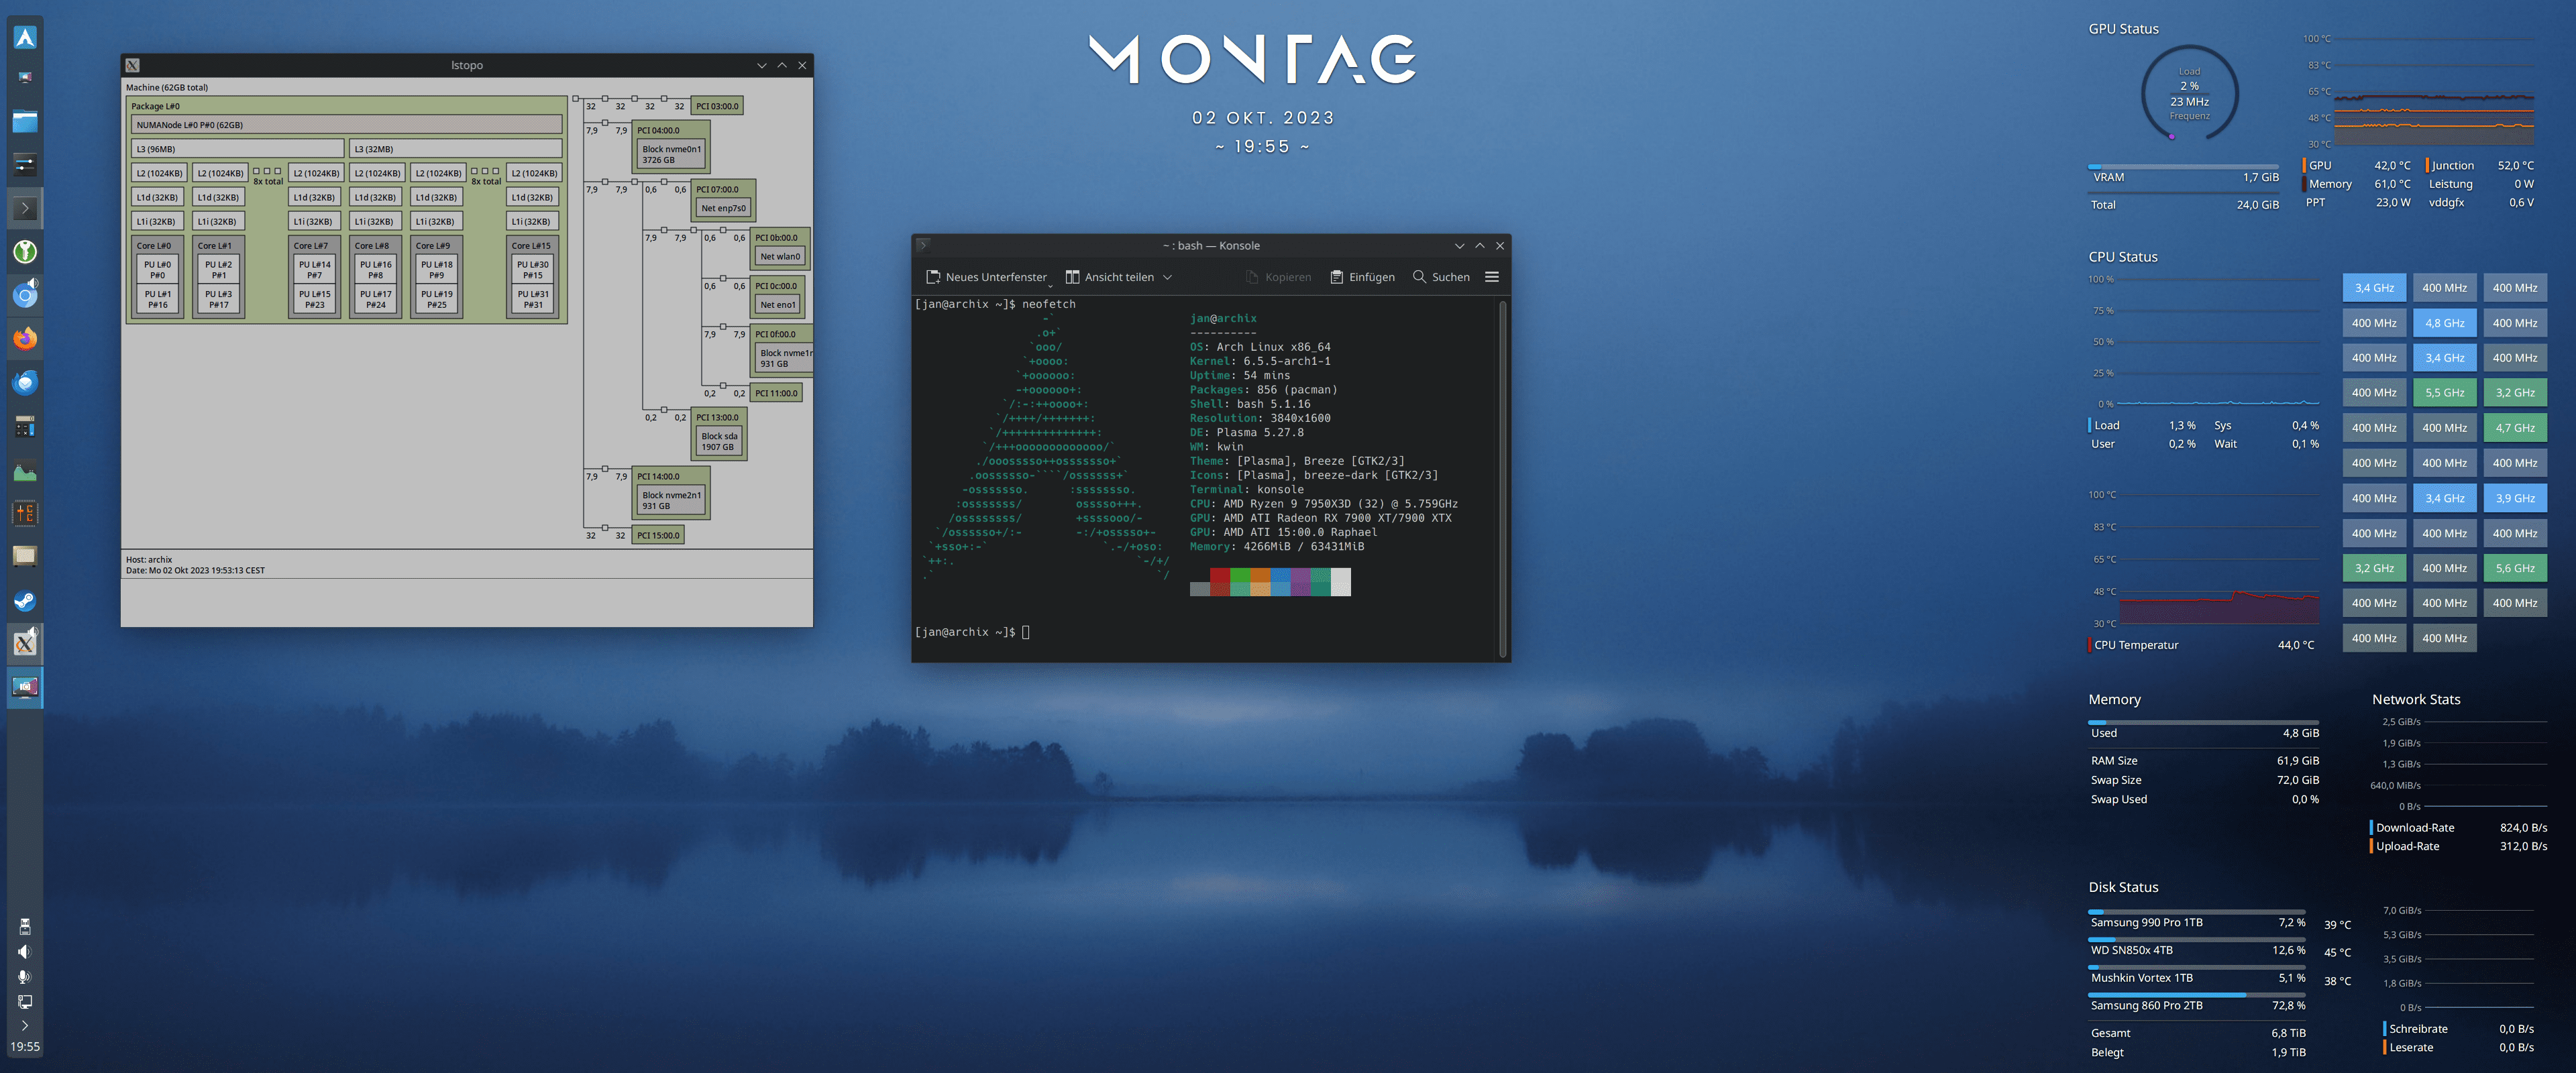Click the white neofetch color block
Viewport: 2576px width, 1073px height.
pos(1341,582)
